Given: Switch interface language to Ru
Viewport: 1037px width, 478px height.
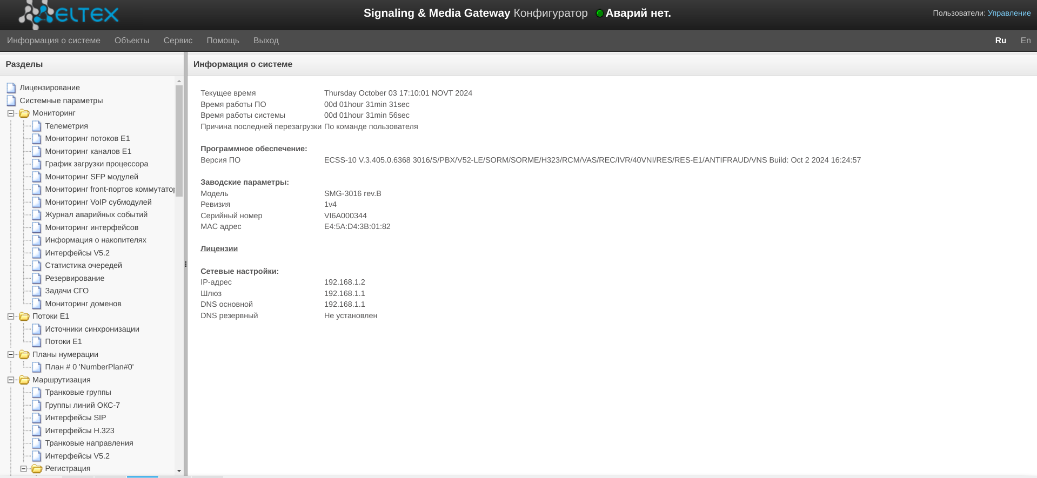Looking at the screenshot, I should 1000,41.
